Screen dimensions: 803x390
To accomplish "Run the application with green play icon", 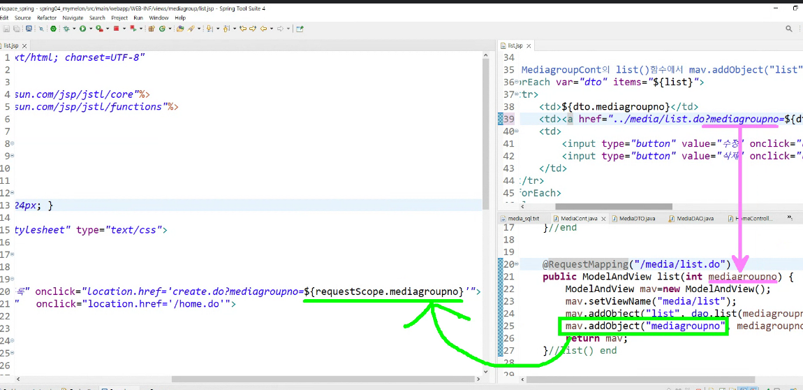I will click(82, 29).
